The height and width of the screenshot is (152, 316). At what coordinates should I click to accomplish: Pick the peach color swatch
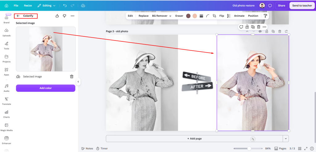(194, 16)
